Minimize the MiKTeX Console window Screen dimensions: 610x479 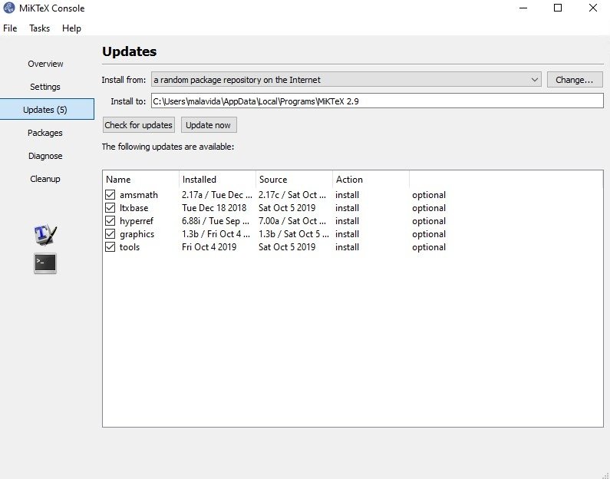[523, 8]
